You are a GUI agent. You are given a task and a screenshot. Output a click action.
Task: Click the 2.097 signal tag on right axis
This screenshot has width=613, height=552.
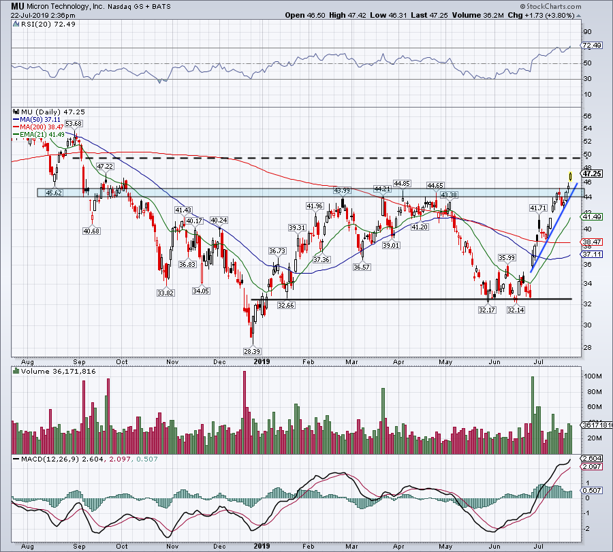click(x=592, y=467)
